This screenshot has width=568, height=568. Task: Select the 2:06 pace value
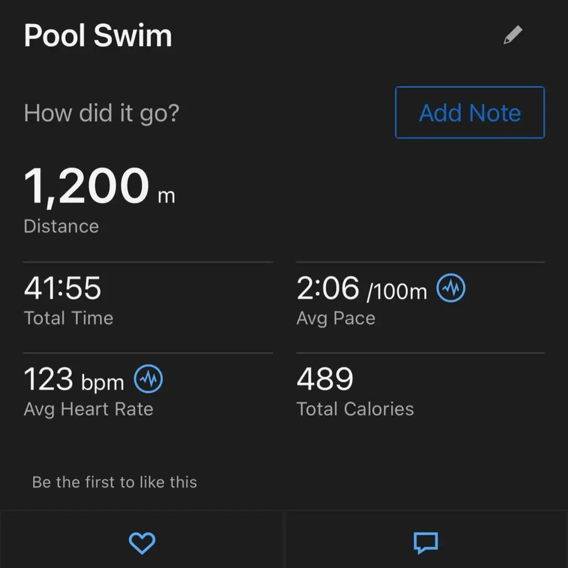(x=328, y=289)
